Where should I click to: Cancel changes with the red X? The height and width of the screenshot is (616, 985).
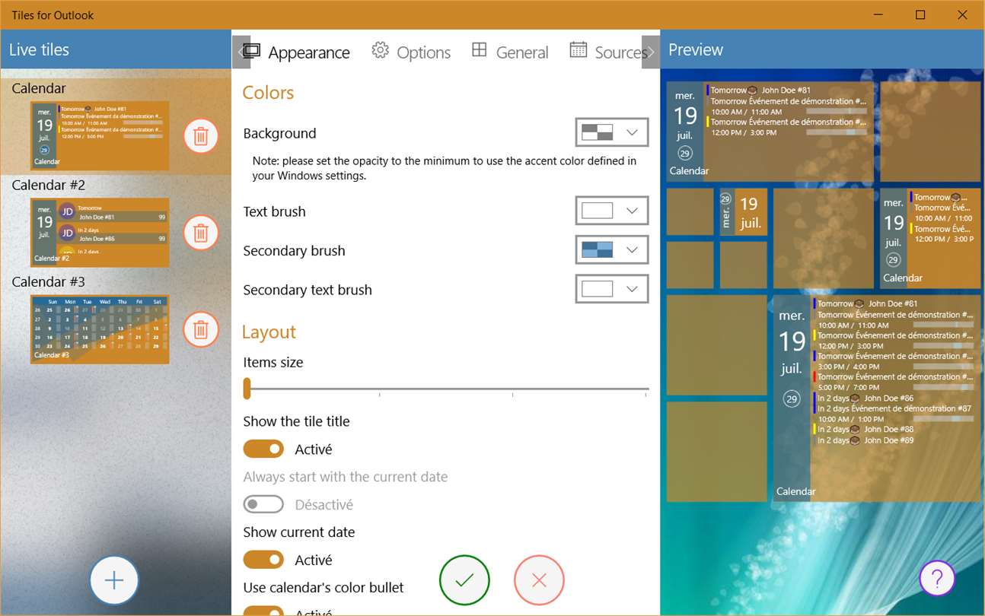tap(539, 581)
